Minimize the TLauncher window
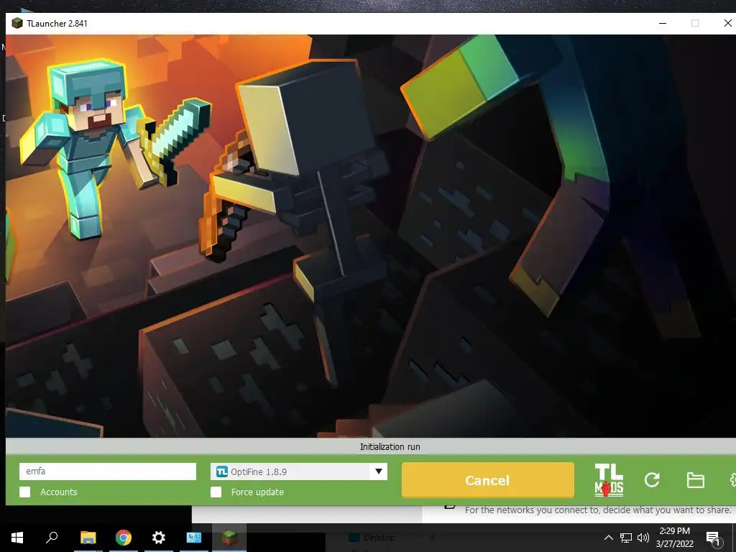Image resolution: width=736 pixels, height=552 pixels. point(663,23)
